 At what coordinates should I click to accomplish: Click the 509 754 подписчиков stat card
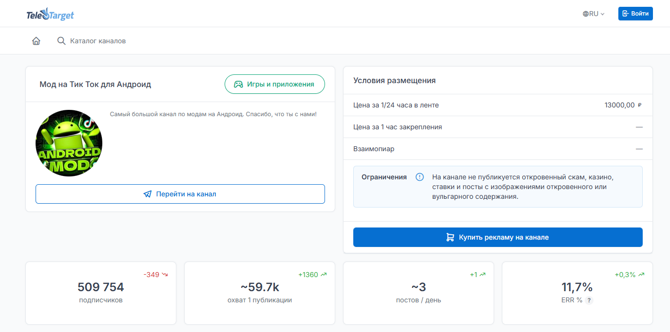tap(101, 293)
